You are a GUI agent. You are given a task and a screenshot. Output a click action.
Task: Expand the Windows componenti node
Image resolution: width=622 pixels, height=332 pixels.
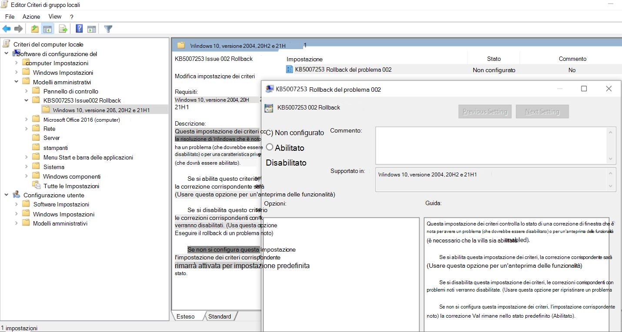point(27,176)
